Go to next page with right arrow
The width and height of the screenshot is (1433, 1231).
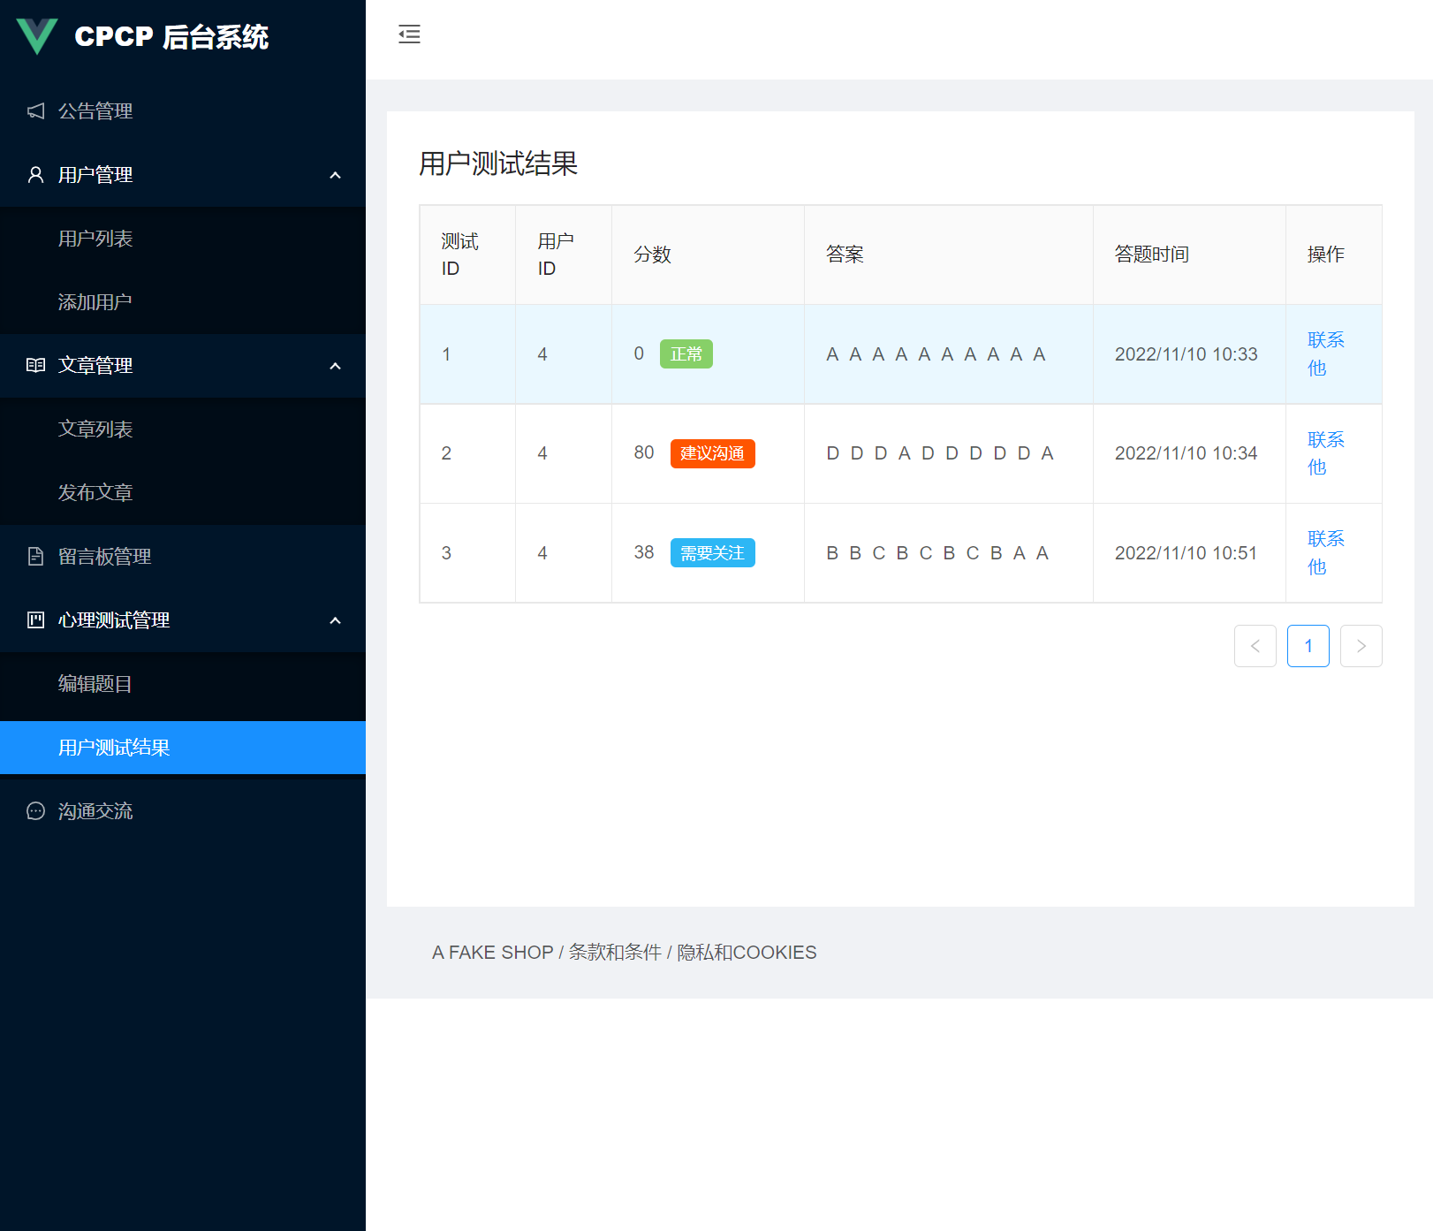(1361, 646)
